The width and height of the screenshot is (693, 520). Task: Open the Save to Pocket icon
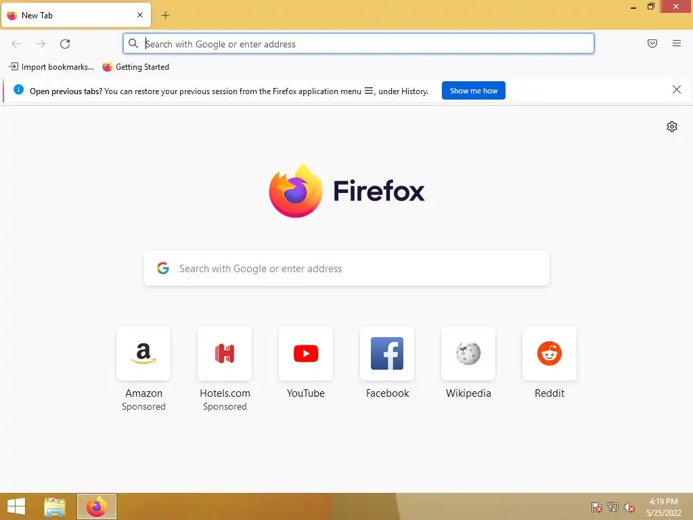pyautogui.click(x=652, y=43)
